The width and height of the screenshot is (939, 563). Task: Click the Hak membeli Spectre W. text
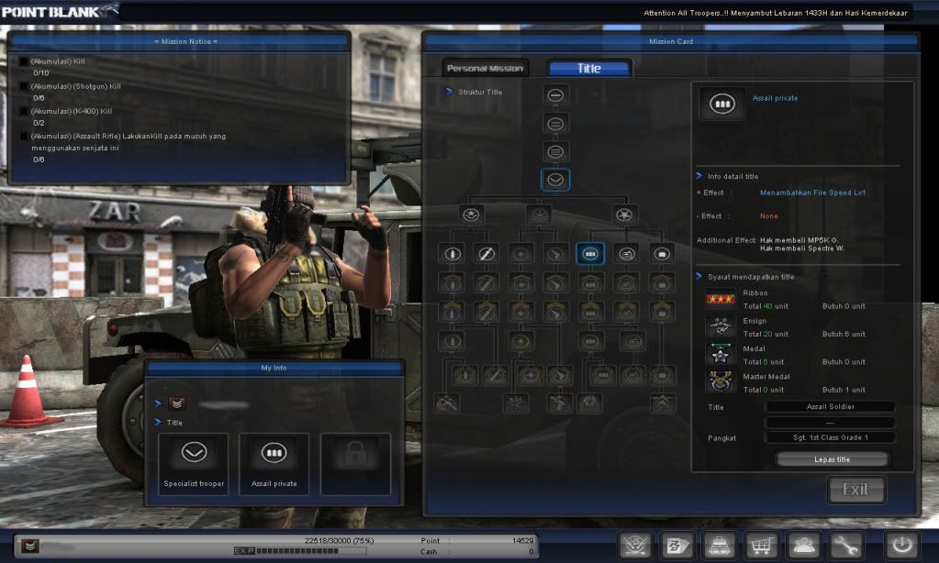pyautogui.click(x=802, y=248)
